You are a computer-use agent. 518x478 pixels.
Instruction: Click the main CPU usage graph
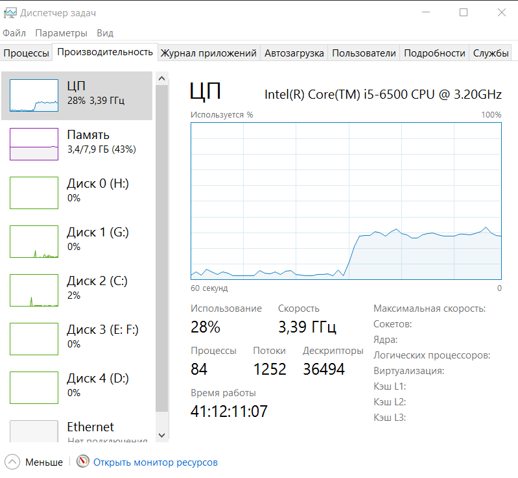pyautogui.click(x=346, y=201)
